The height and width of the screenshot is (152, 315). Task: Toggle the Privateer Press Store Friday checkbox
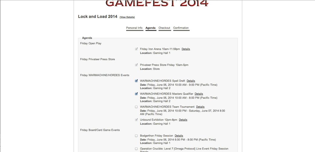coord(136,65)
